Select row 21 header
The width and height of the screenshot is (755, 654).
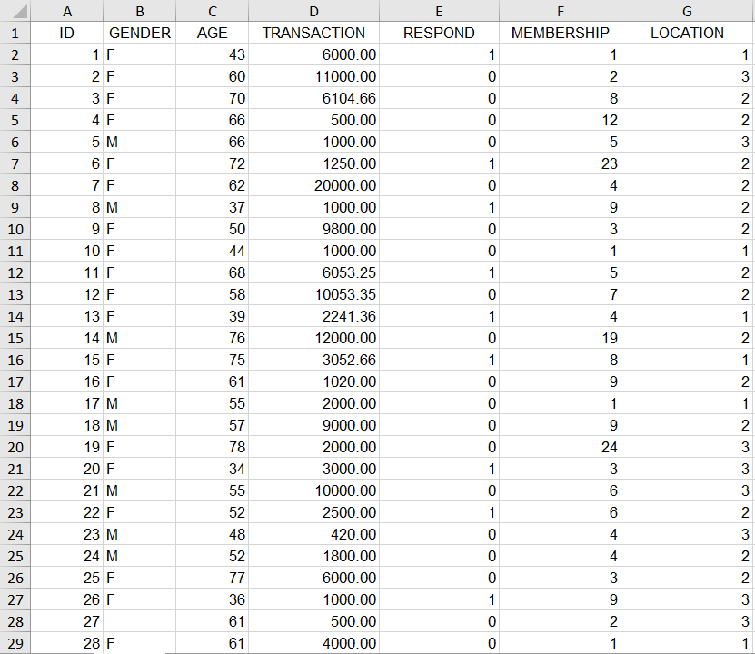(15, 469)
